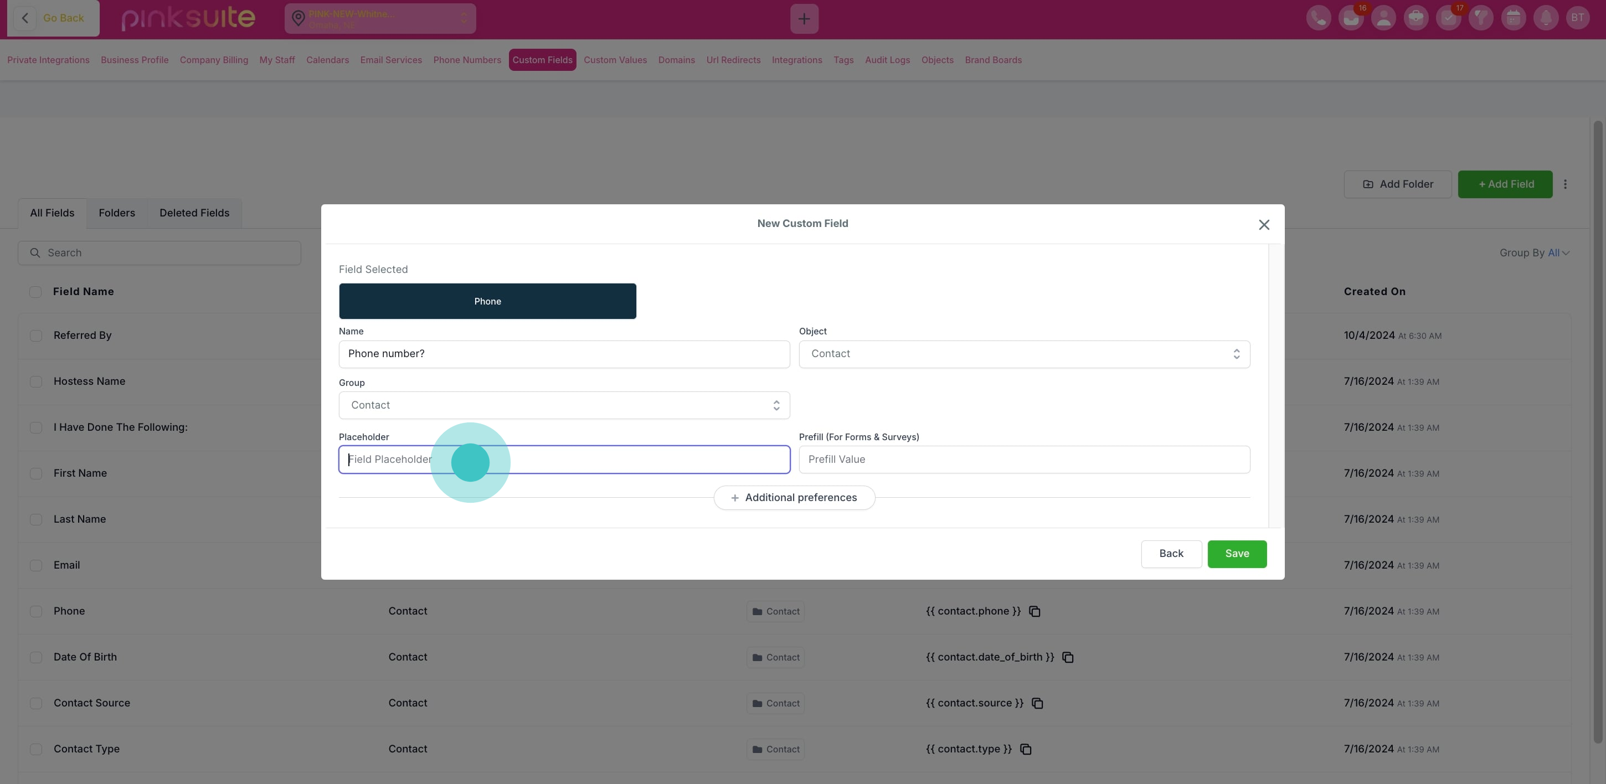Viewport: 1606px width, 784px height.
Task: Tick the Hostess Name row checkbox
Action: click(x=36, y=381)
